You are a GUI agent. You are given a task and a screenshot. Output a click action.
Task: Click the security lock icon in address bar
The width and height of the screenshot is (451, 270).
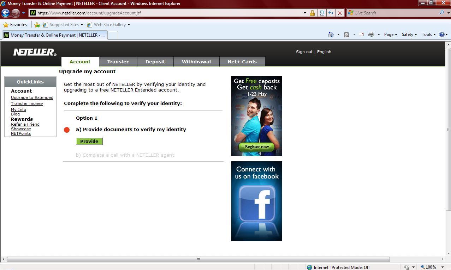312,13
